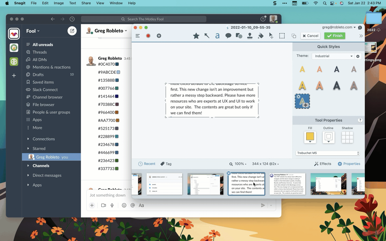
Task: Select the Favorites star tool in Snagit
Action: (x=196, y=36)
